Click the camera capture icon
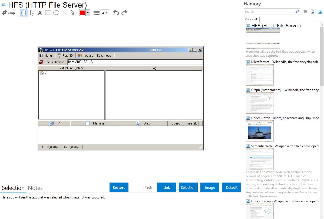This screenshot has width=324, height=219. 305,12
